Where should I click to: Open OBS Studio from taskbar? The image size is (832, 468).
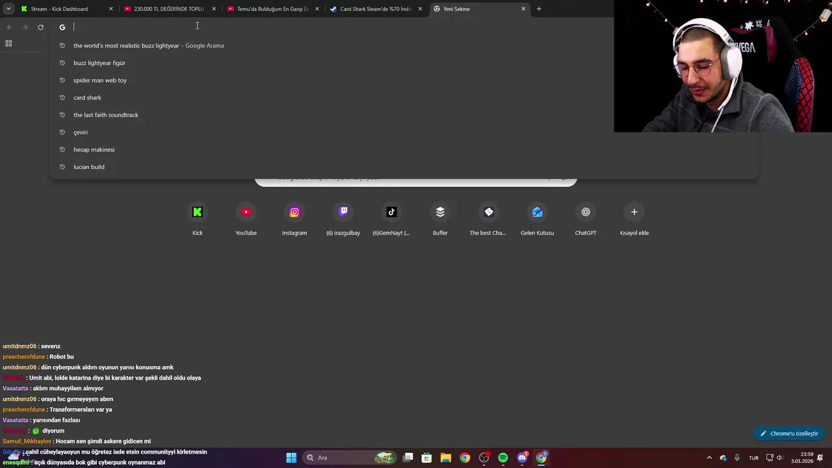click(x=484, y=458)
